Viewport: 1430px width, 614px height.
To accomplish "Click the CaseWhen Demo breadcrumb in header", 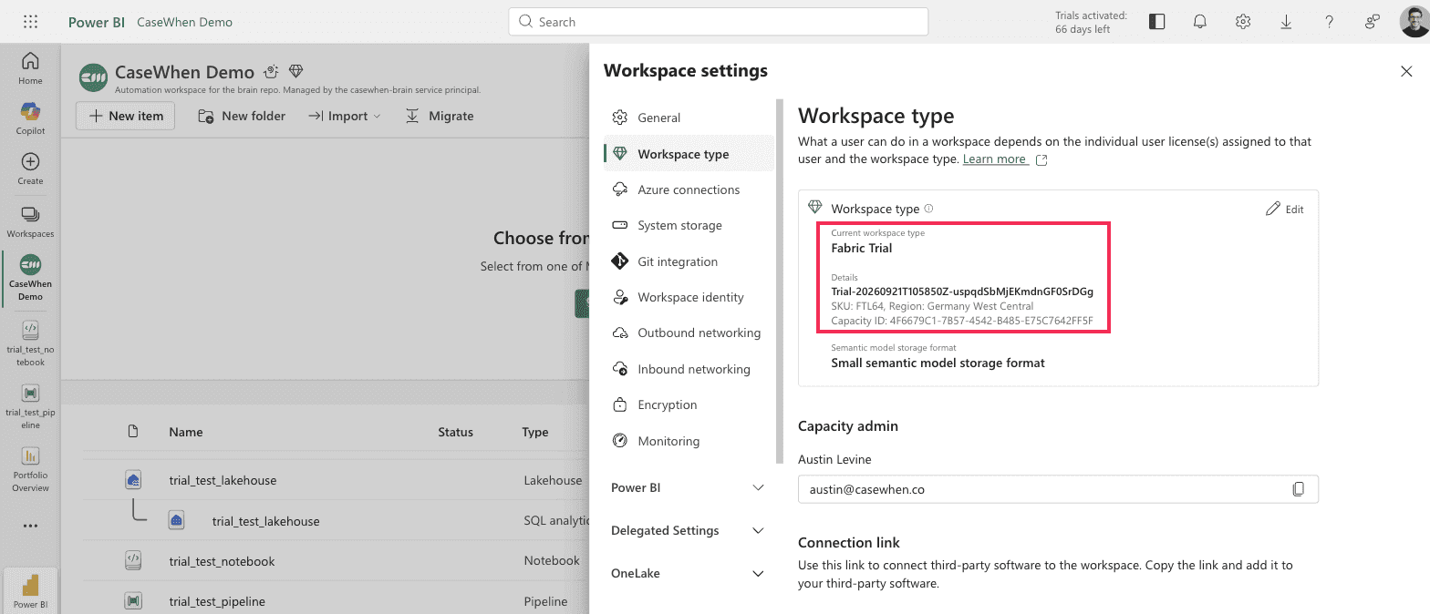I will coord(184,22).
